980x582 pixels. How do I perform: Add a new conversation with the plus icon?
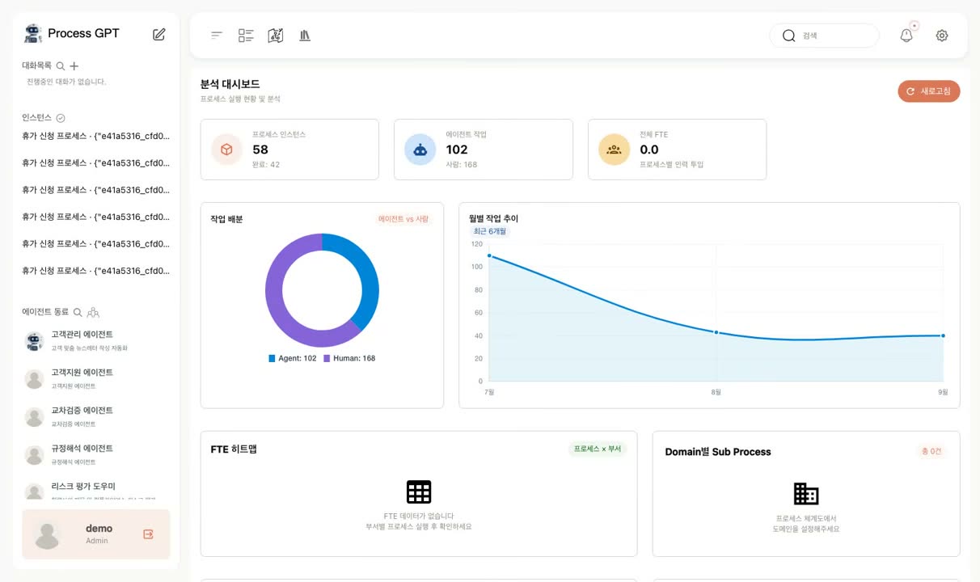(74, 65)
